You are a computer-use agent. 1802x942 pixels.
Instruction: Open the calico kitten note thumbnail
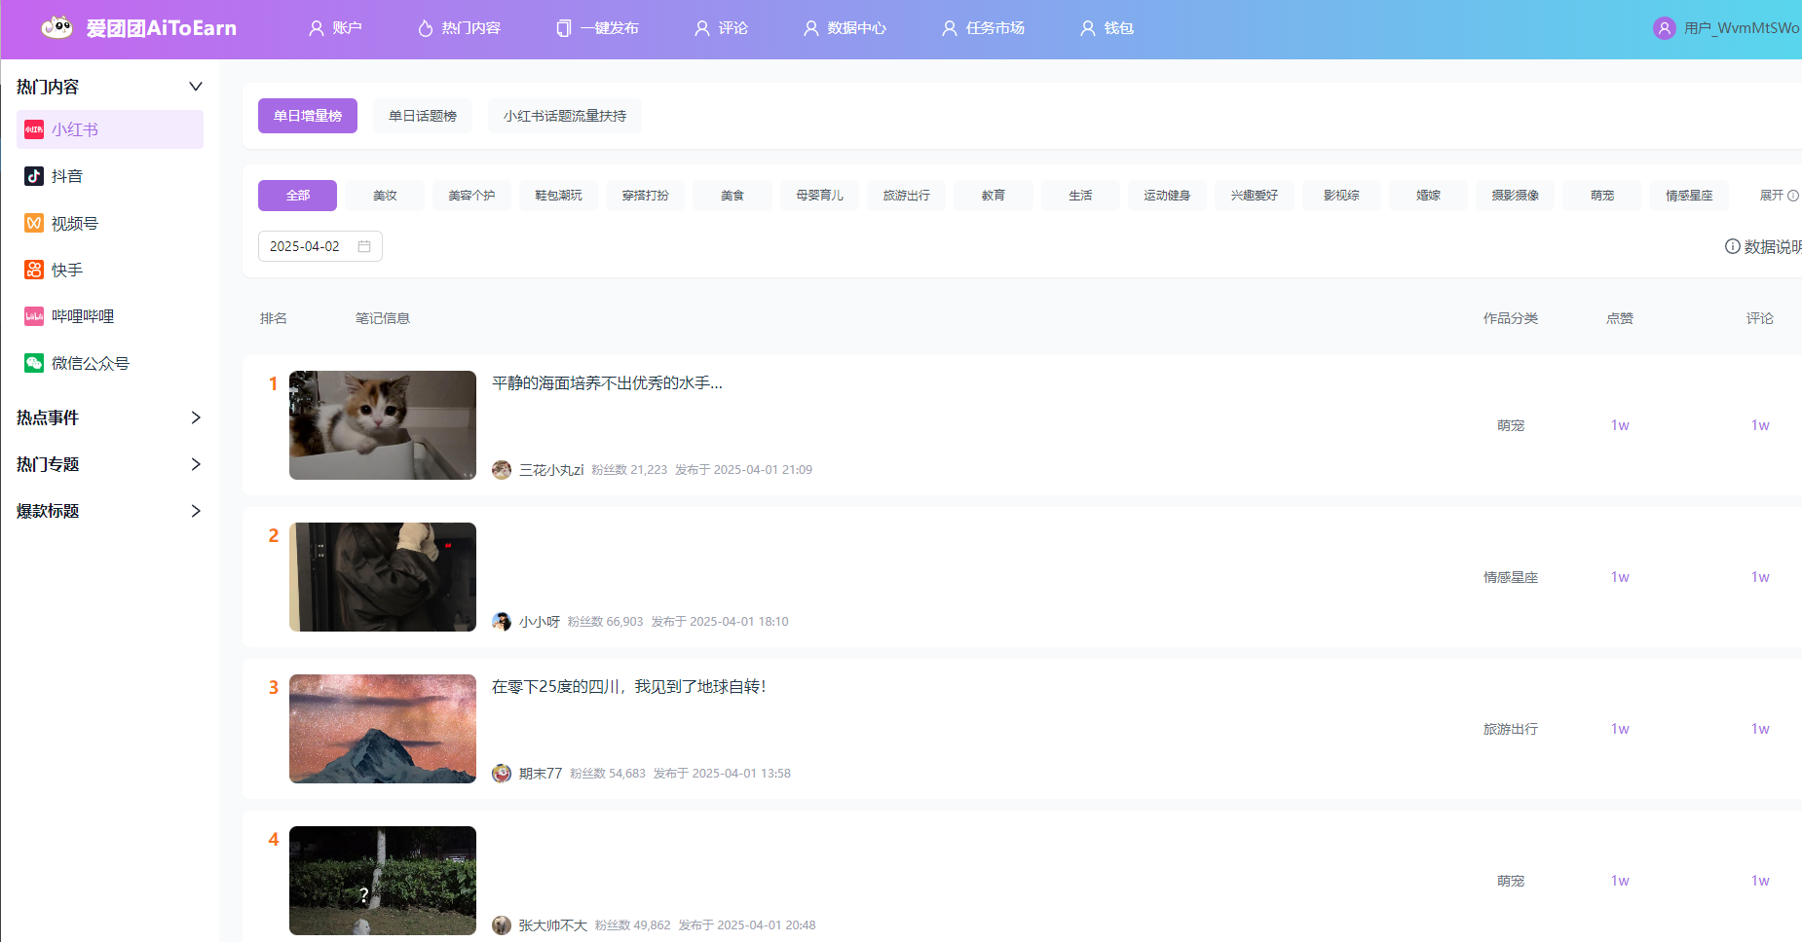point(383,425)
